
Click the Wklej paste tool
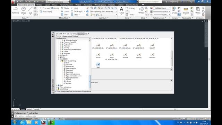coord(198,10)
